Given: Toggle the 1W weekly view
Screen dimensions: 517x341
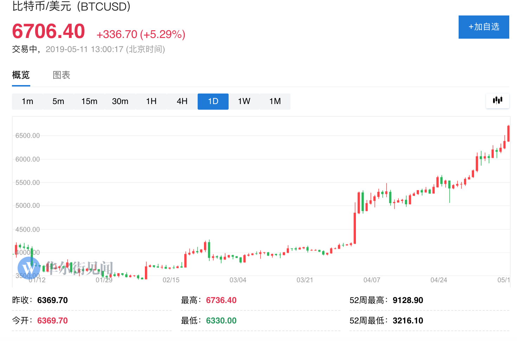Looking at the screenshot, I should coord(244,101).
